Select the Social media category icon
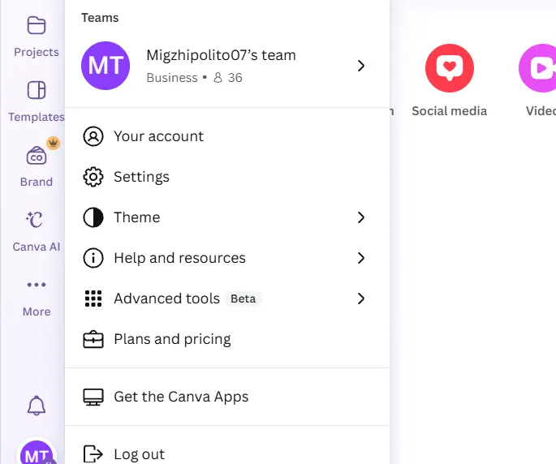The image size is (556, 464). click(450, 68)
